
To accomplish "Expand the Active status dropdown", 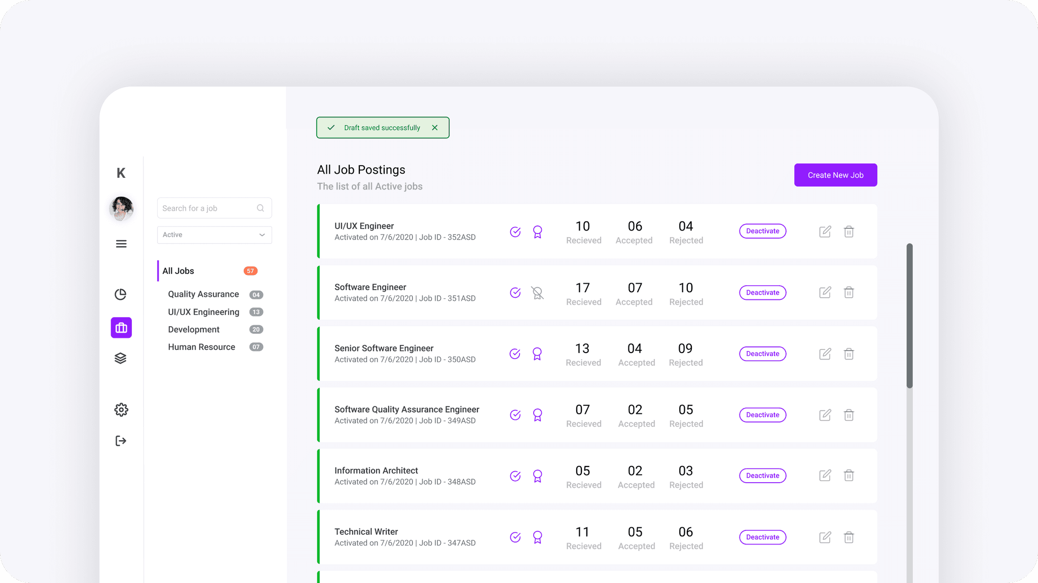I will tap(214, 235).
